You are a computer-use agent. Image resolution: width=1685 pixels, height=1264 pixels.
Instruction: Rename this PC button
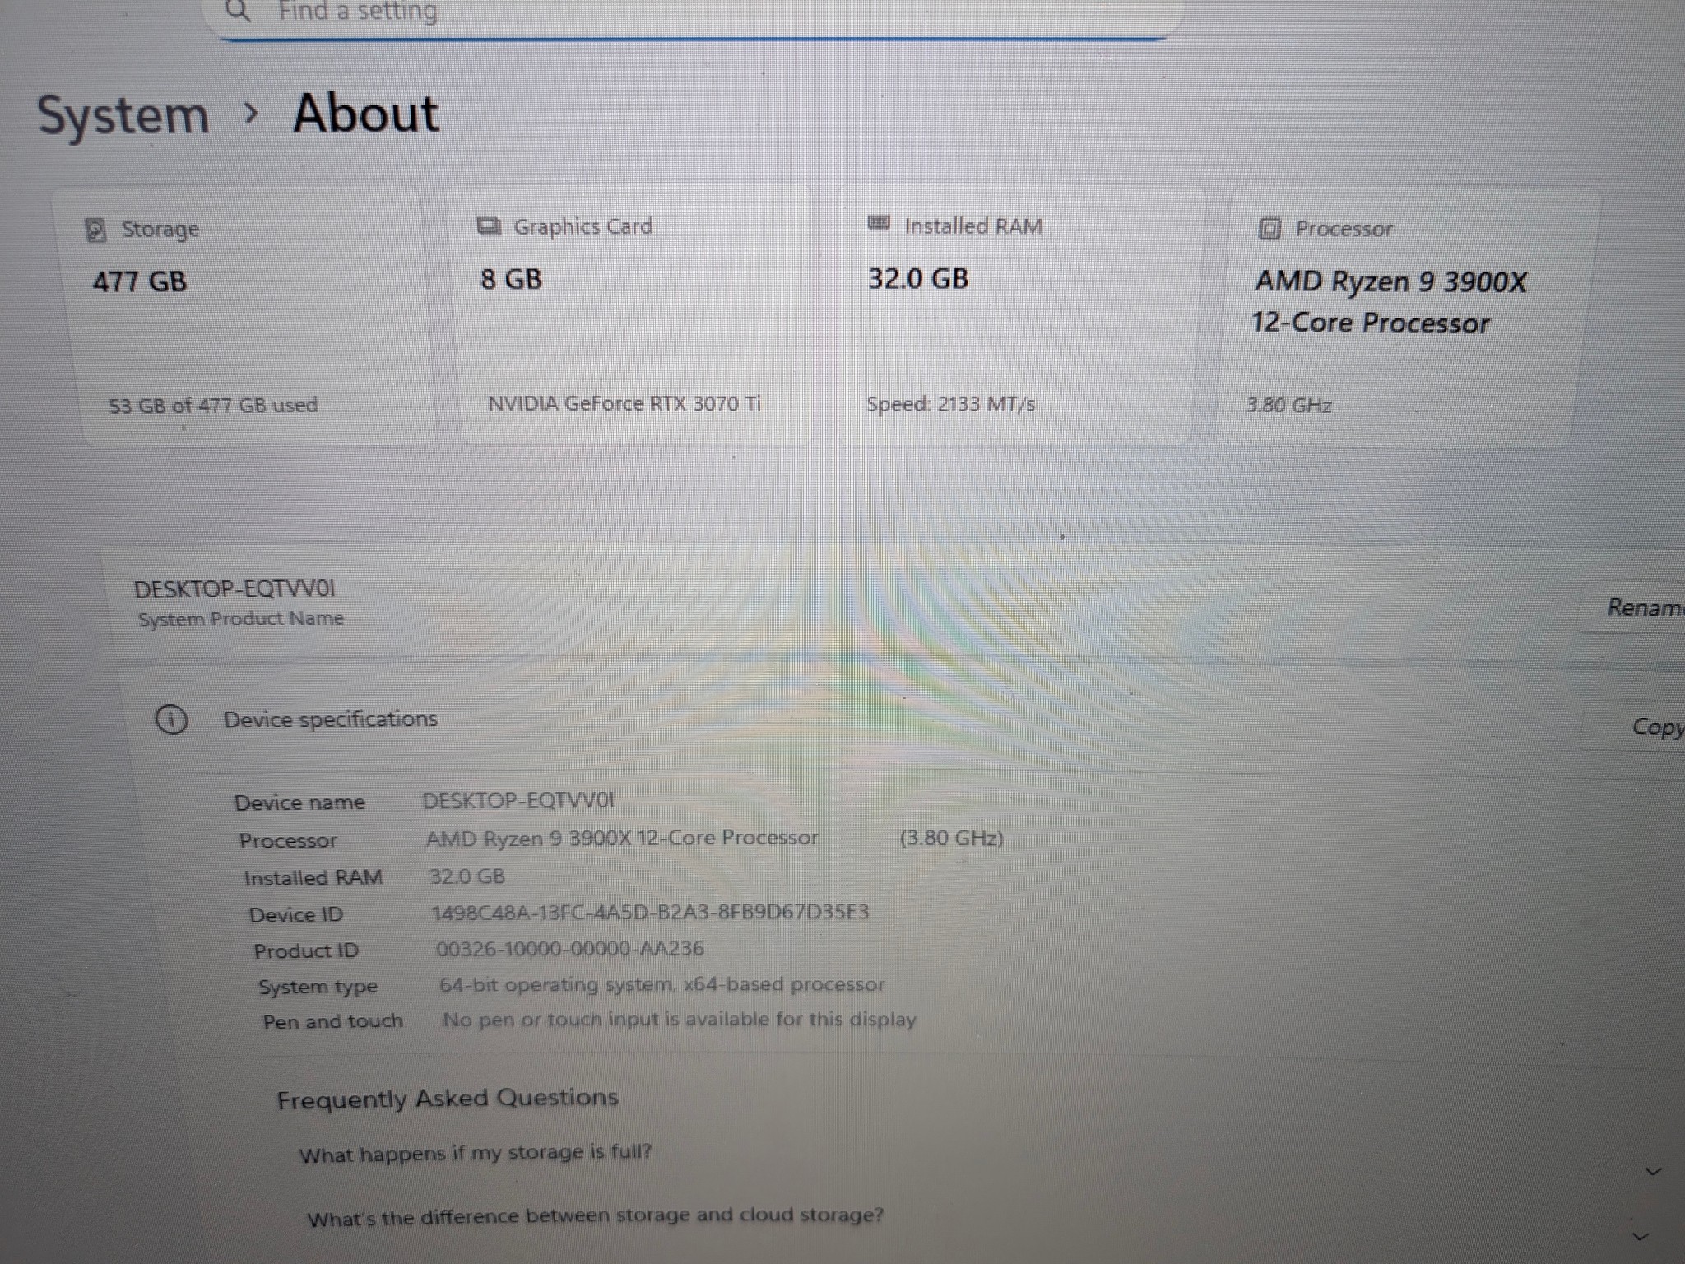pyautogui.click(x=1633, y=608)
